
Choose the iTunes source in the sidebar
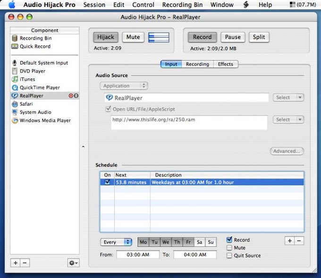tap(27, 79)
